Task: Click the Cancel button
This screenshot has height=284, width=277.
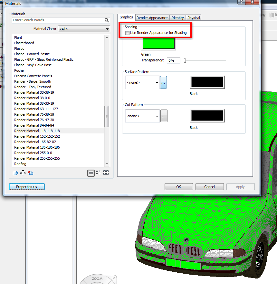Action: click(x=209, y=187)
